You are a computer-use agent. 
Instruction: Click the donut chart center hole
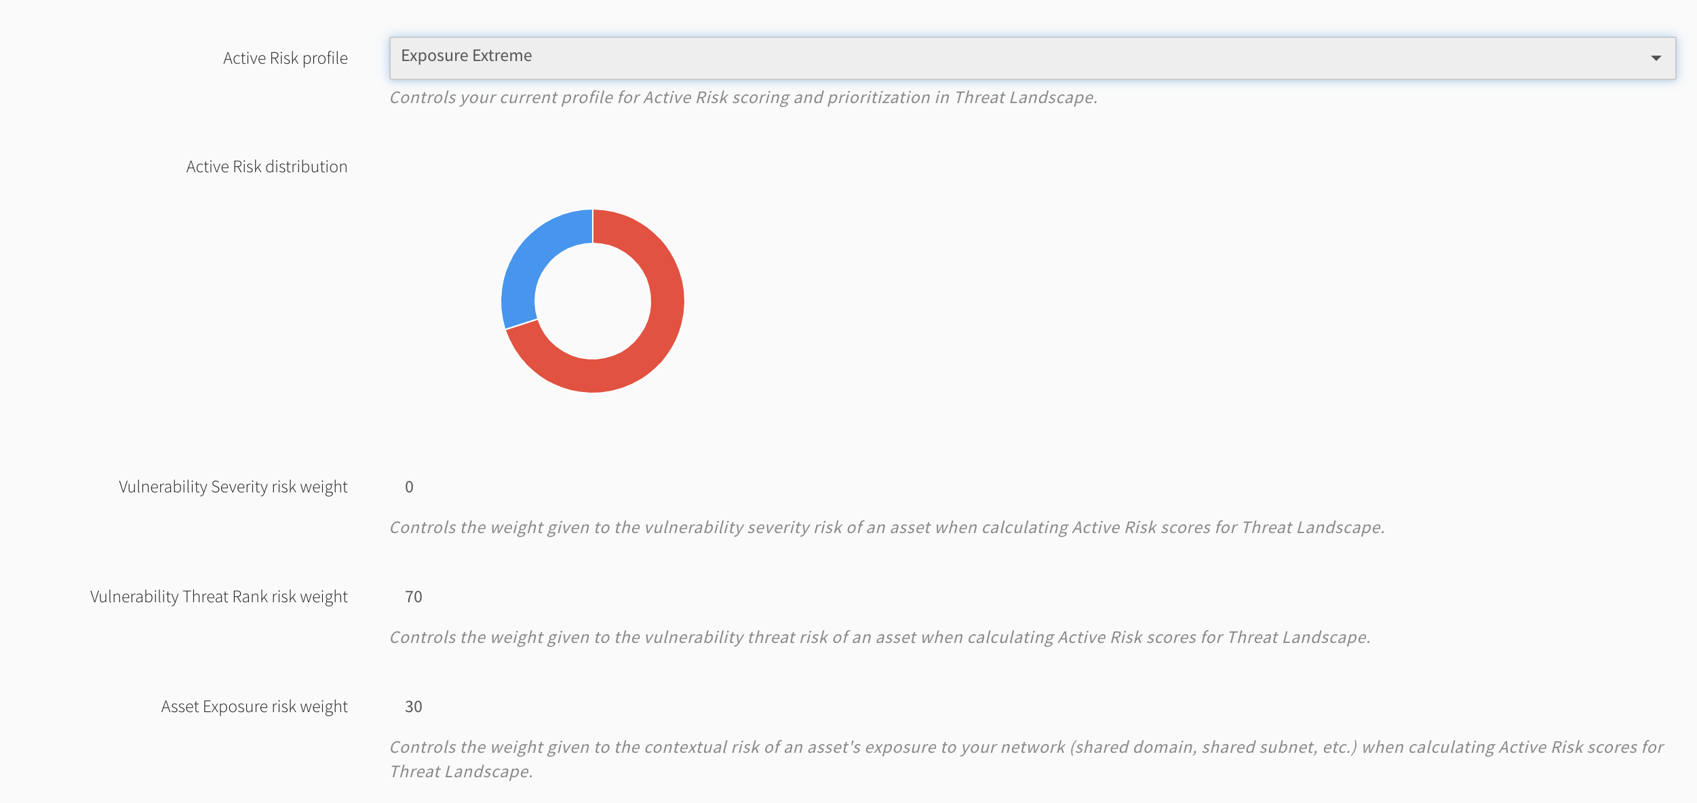coord(593,301)
